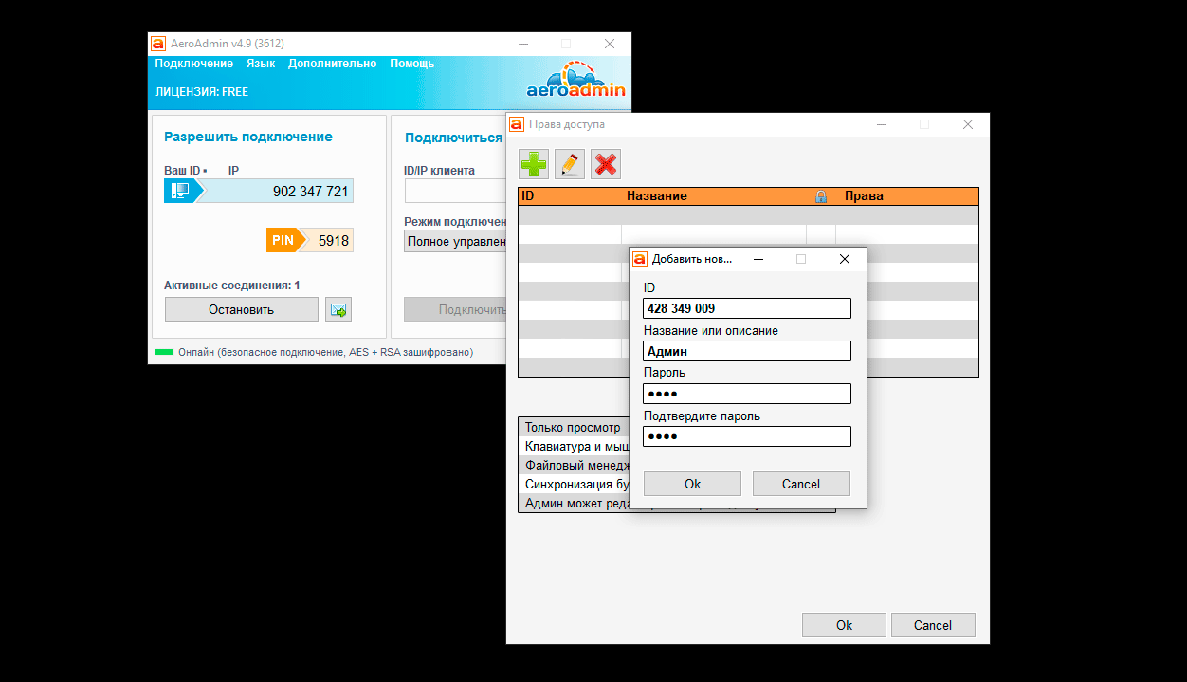Click the AeroAdmin title bar app icon
Screen dimensions: 1187x682
click(158, 44)
